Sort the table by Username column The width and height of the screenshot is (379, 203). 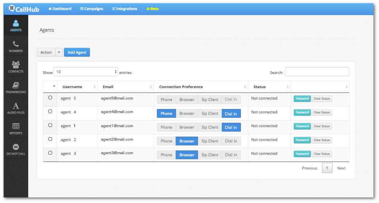point(77,87)
